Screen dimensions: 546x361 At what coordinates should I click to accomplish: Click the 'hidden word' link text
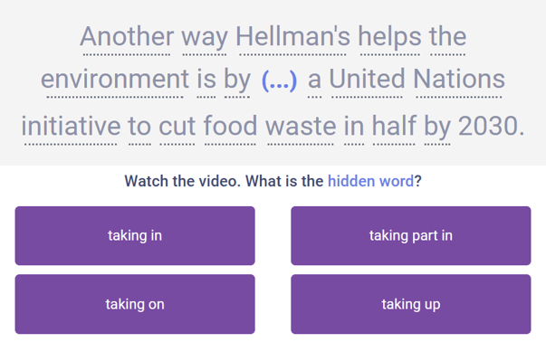[370, 181]
